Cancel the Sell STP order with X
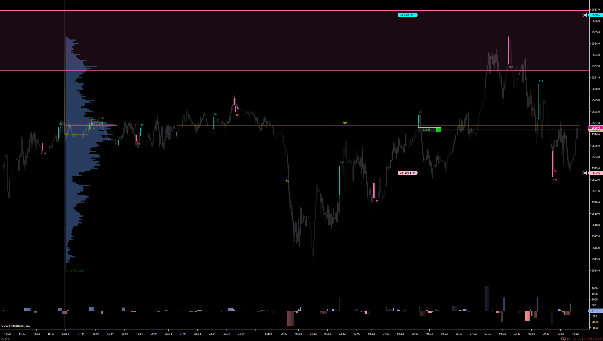The height and width of the screenshot is (341, 603). click(585, 173)
